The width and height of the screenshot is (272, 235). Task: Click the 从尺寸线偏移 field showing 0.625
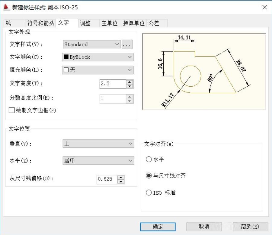point(107,179)
